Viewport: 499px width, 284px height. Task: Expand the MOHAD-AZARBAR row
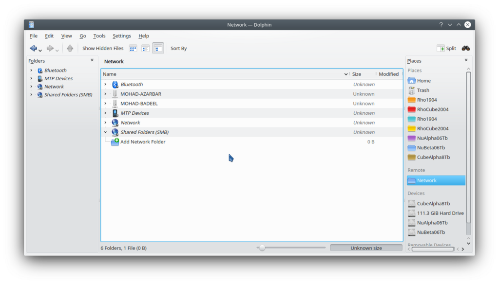click(106, 94)
